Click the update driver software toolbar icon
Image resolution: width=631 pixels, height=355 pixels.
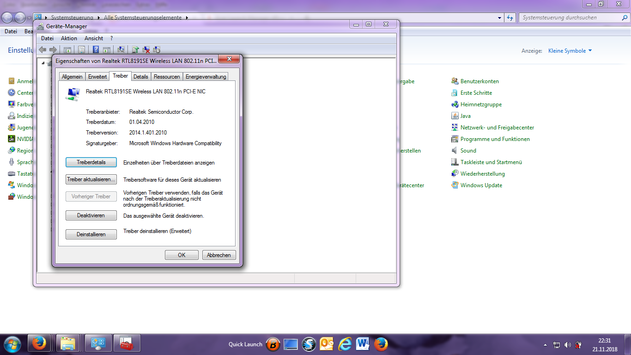(x=135, y=49)
